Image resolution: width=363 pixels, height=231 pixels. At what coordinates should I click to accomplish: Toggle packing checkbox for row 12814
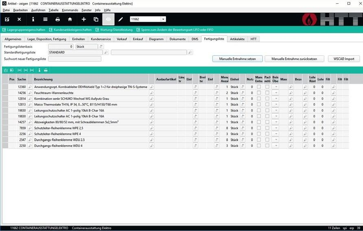267,99
